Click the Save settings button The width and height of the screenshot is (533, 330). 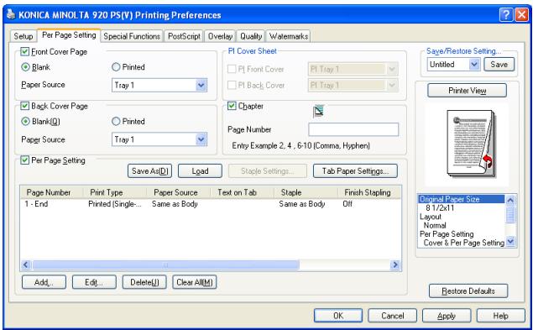pyautogui.click(x=499, y=65)
